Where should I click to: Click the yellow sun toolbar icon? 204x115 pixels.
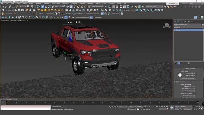point(59,10)
